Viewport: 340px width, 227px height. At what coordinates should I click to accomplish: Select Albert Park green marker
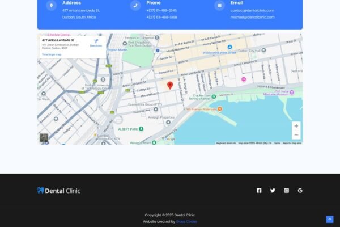[x=141, y=129]
